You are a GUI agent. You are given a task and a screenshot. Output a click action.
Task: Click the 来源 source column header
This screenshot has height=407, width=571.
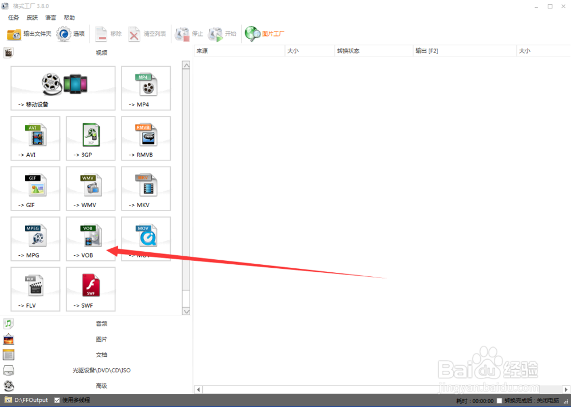pyautogui.click(x=239, y=51)
